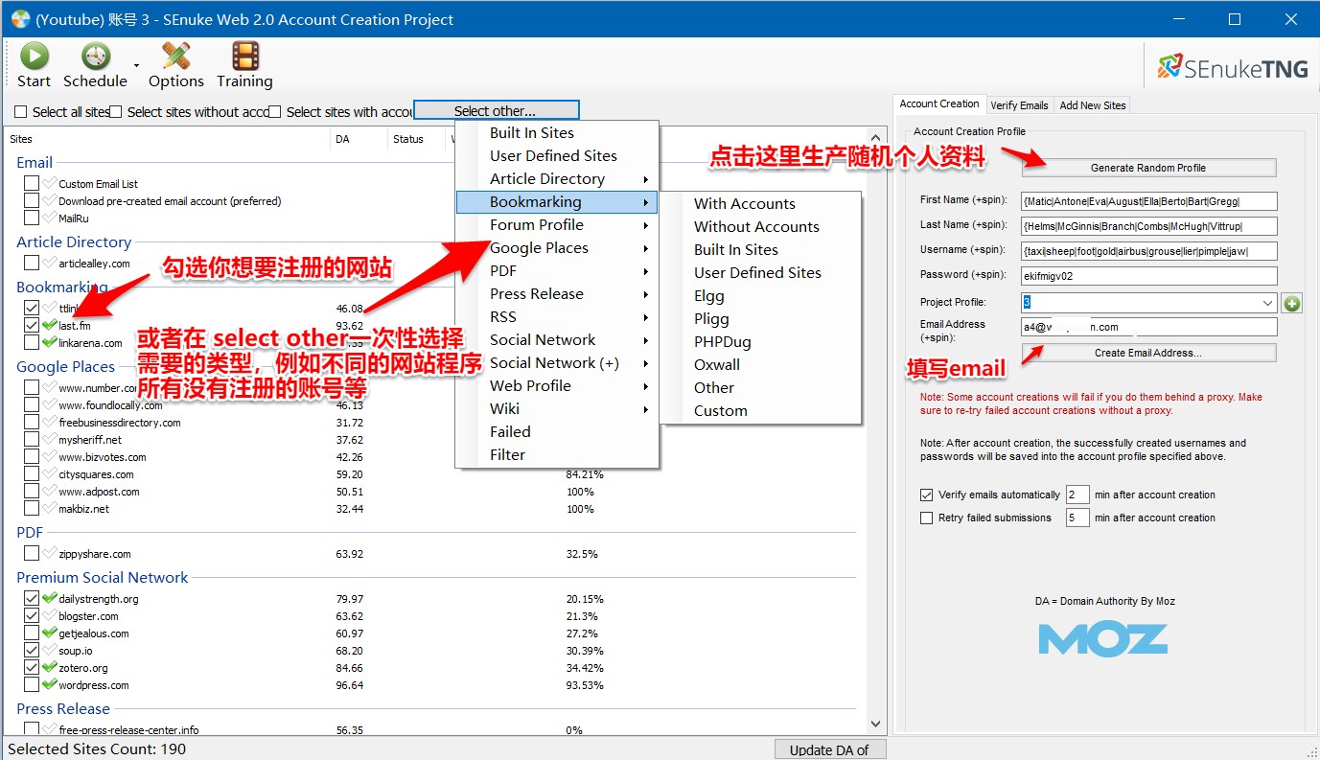Expand the Project Profile combo box
Image resolution: width=1320 pixels, height=760 pixels.
1268,303
